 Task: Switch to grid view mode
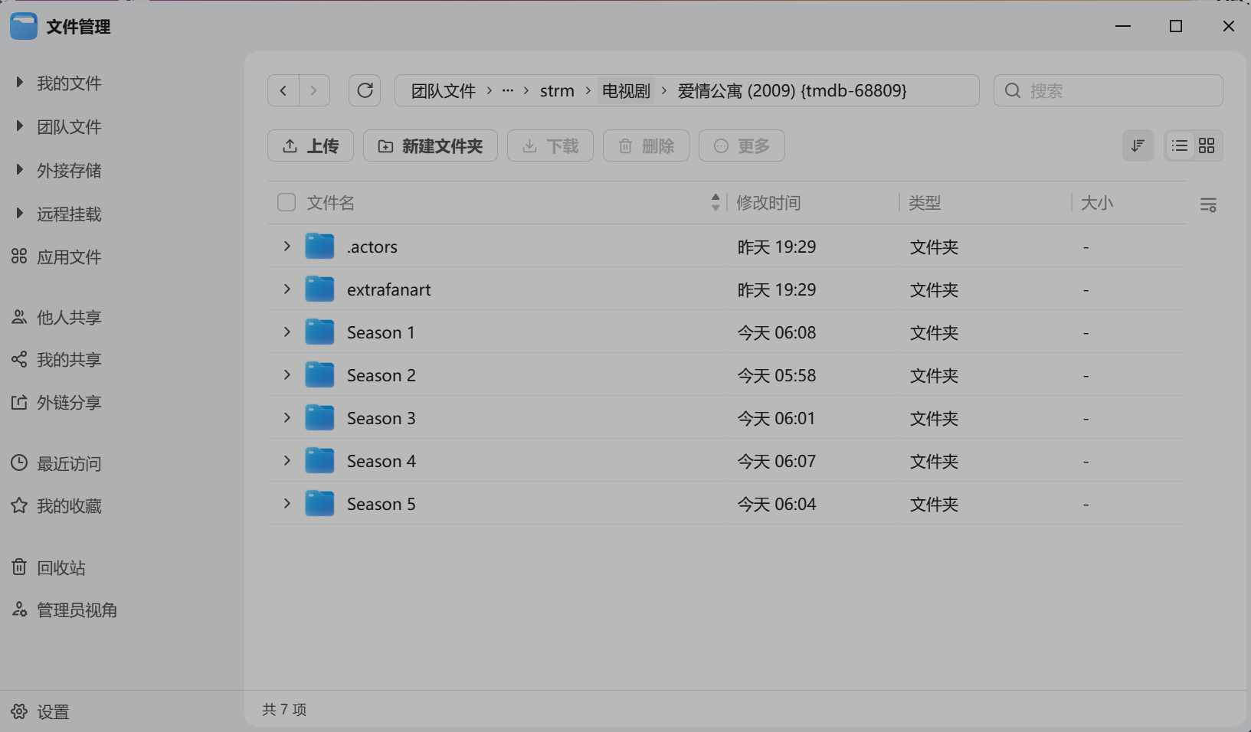click(x=1208, y=145)
